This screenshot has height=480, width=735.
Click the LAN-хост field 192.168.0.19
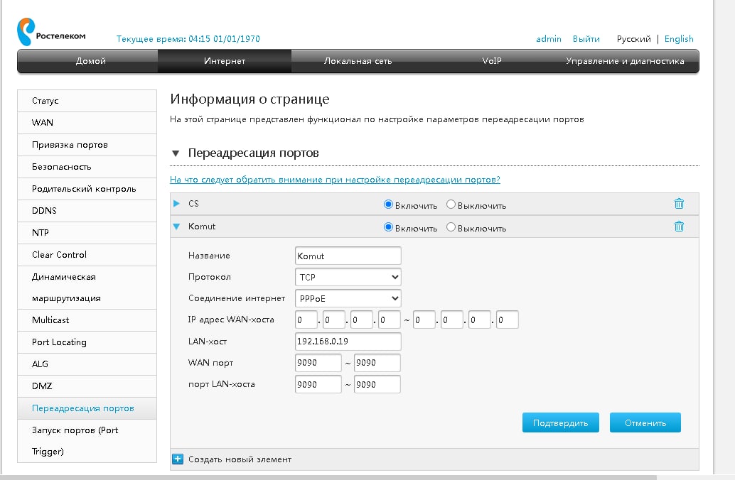(348, 342)
